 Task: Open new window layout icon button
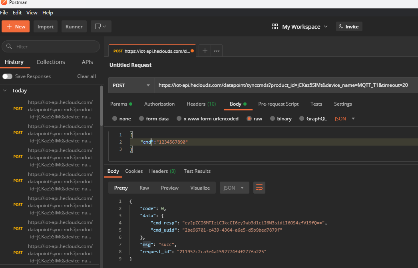pyautogui.click(x=98, y=26)
